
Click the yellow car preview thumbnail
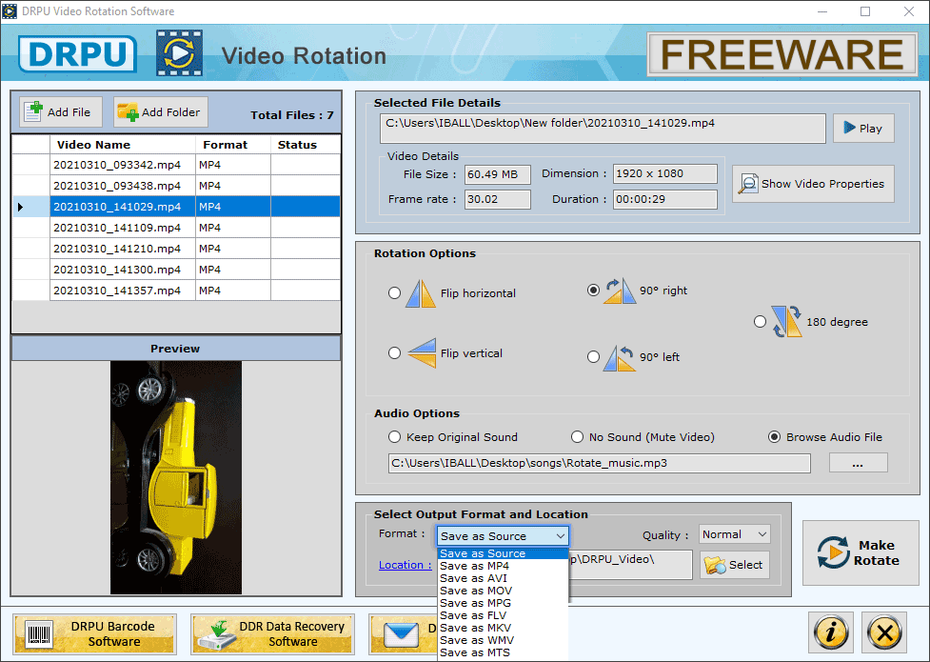(176, 477)
